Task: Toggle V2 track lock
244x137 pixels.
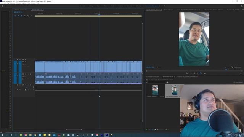Action: click(x=18, y=59)
